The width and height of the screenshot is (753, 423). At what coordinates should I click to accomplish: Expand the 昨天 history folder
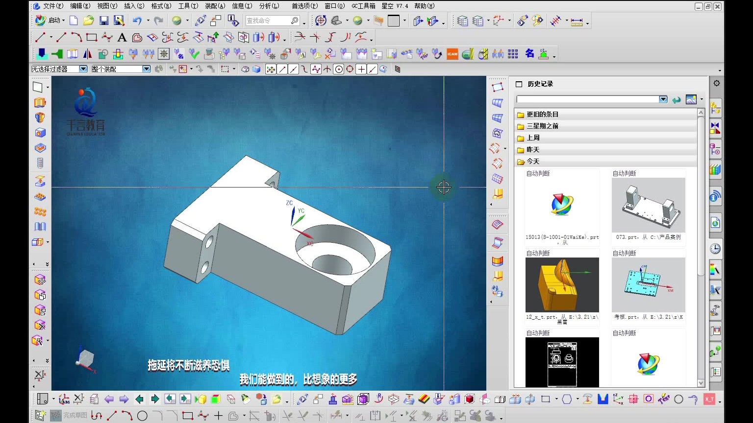[x=532, y=150]
